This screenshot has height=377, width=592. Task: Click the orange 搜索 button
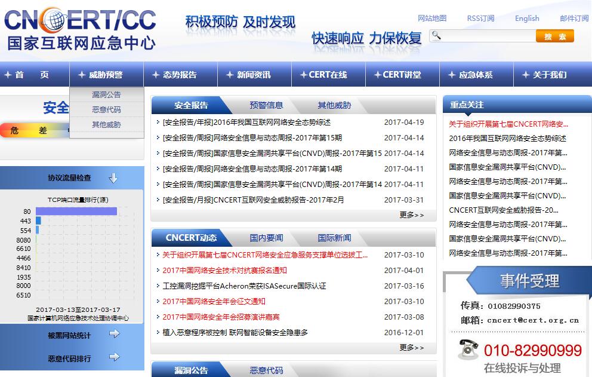click(554, 36)
